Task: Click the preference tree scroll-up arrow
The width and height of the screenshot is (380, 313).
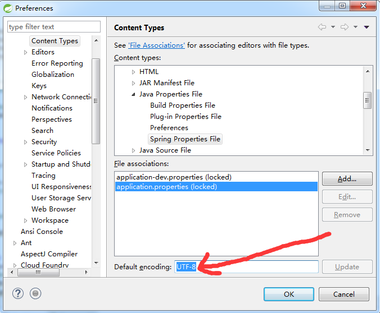Action: (96, 40)
